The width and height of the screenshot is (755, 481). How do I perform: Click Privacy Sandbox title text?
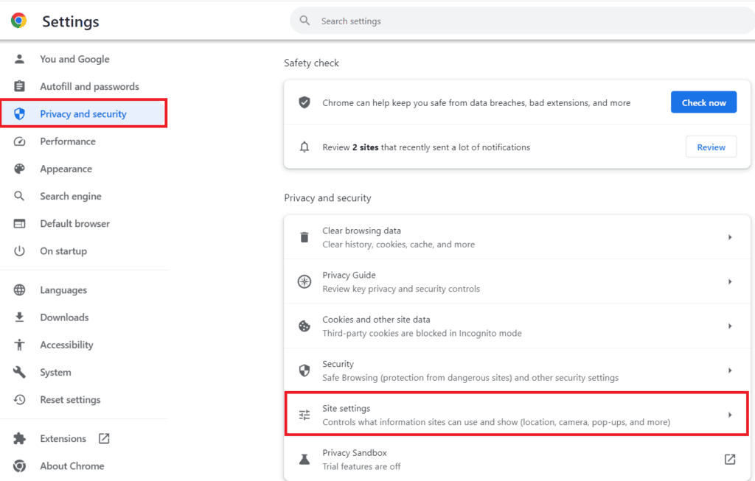click(x=355, y=453)
